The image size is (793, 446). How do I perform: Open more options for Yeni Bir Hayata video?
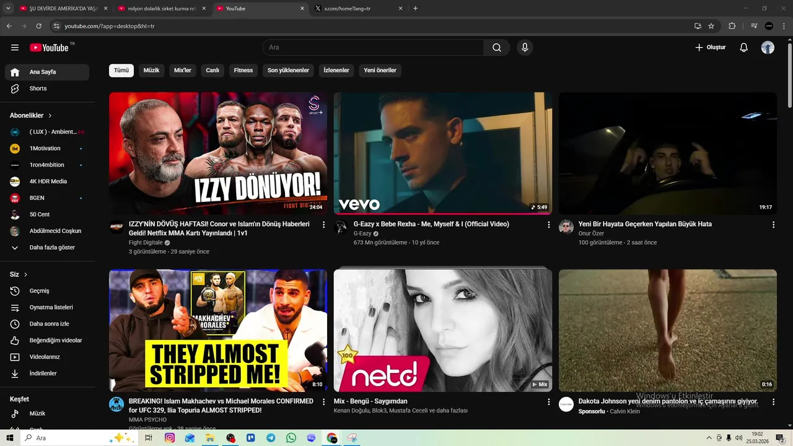coord(773,225)
